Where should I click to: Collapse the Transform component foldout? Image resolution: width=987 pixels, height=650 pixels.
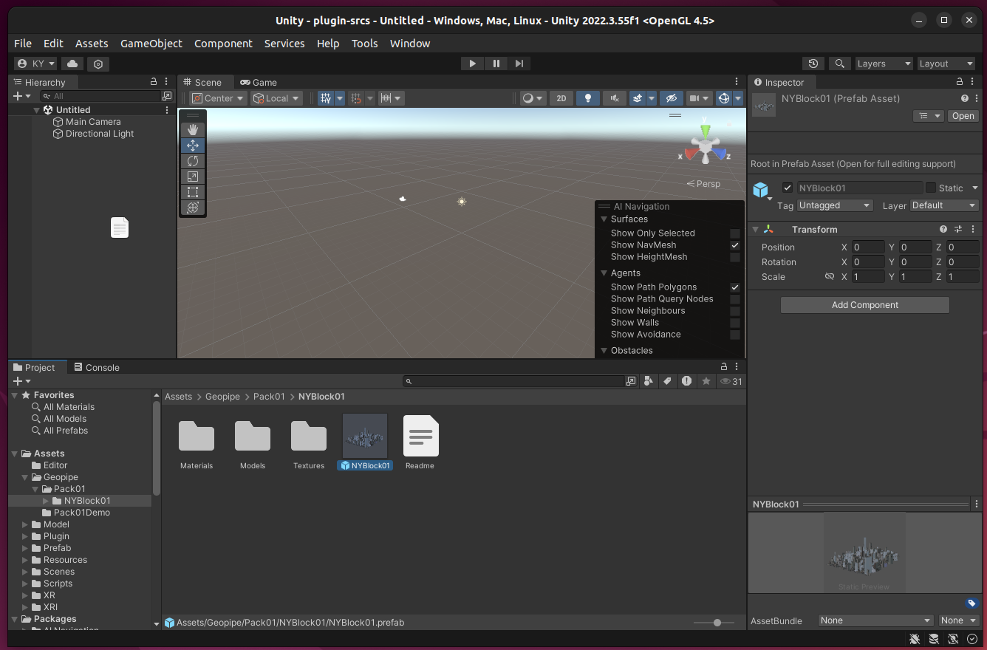tap(755, 230)
